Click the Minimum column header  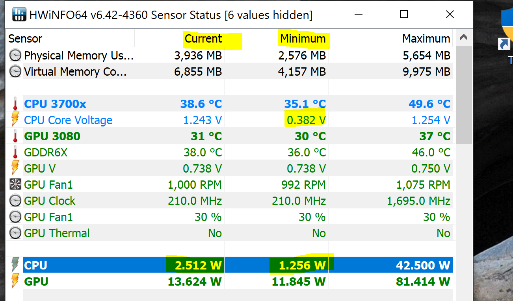(x=303, y=39)
